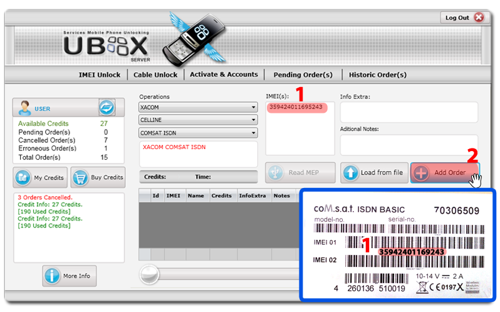The height and width of the screenshot is (312, 500).
Task: Click the Load from file label
Action: coord(382,172)
